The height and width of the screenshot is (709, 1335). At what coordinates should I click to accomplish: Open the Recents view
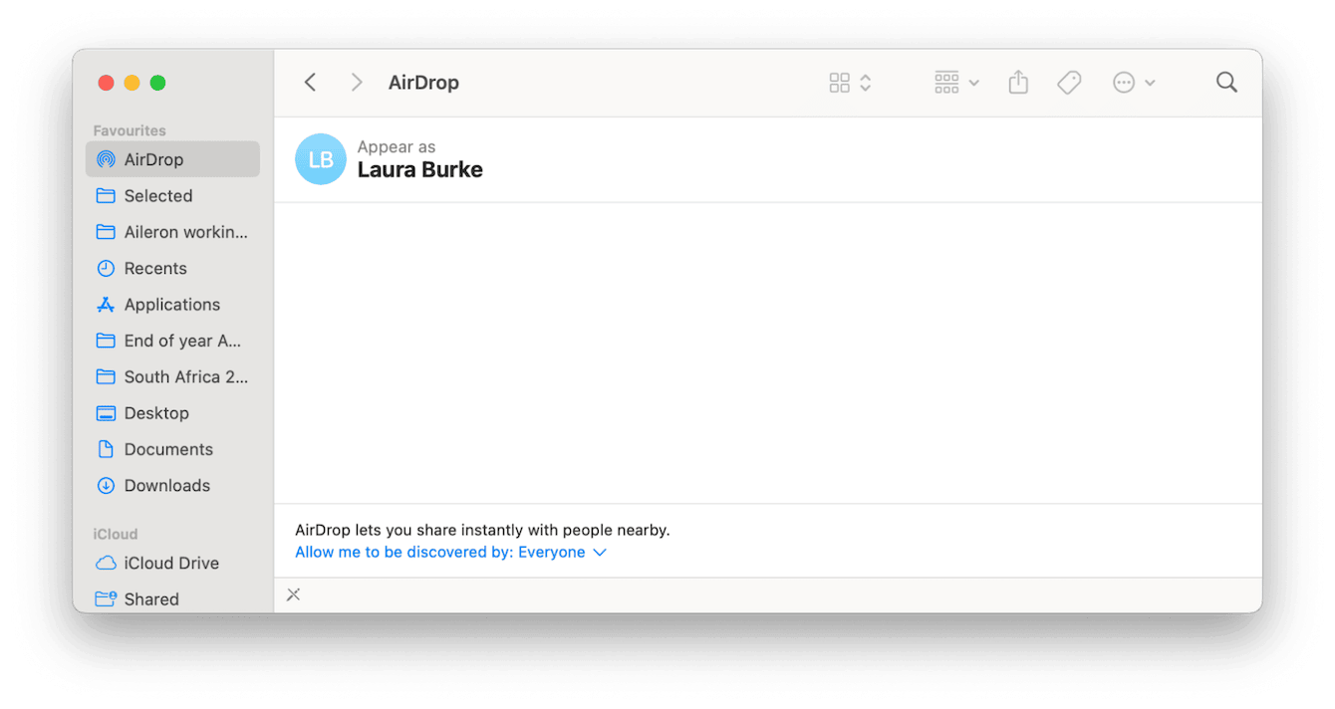(155, 268)
